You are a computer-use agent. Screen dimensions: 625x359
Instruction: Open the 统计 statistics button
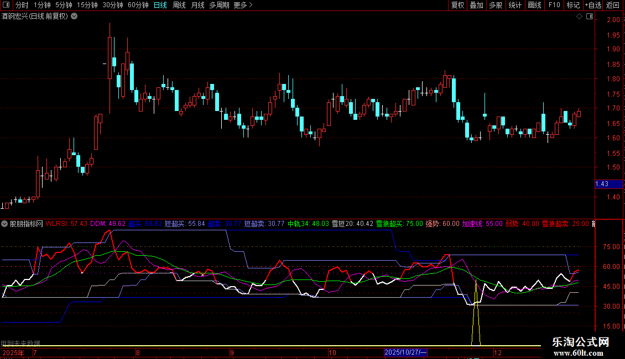click(515, 6)
